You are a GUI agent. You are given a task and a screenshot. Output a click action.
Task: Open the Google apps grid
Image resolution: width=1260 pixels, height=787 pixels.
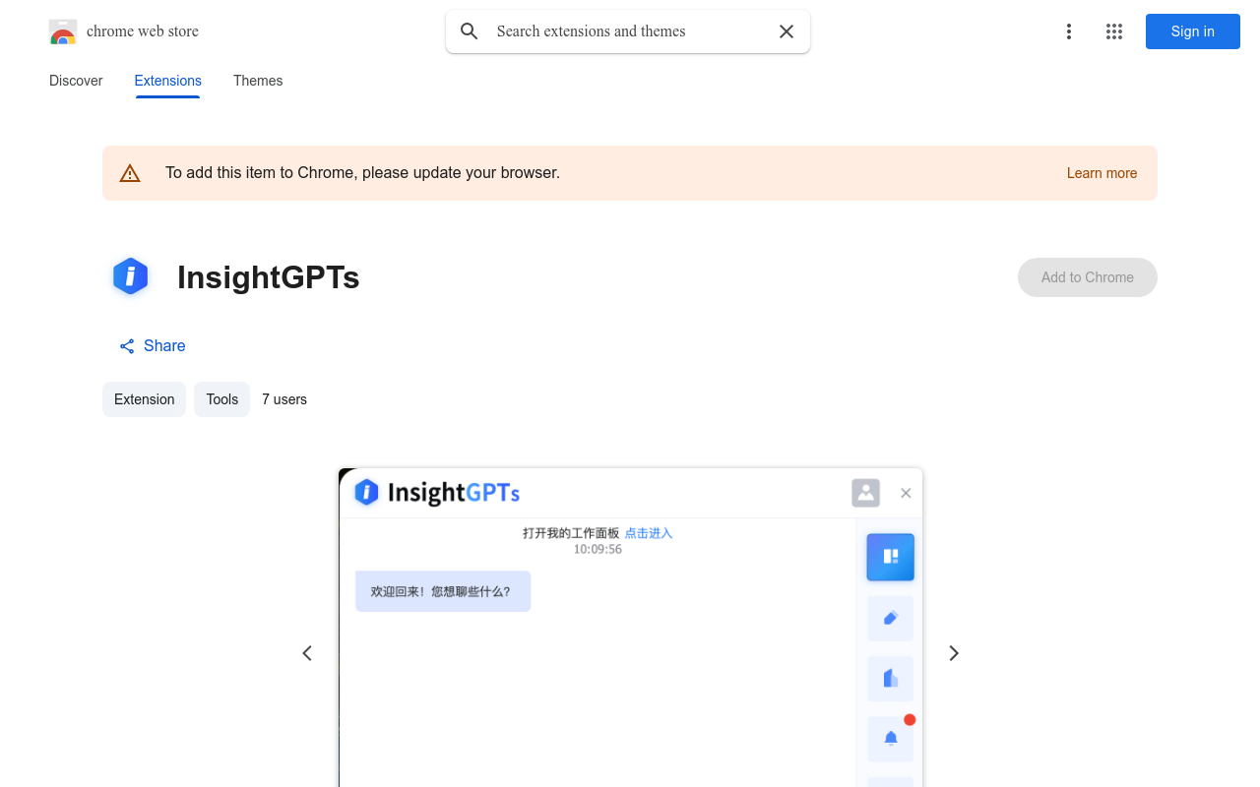[1114, 31]
